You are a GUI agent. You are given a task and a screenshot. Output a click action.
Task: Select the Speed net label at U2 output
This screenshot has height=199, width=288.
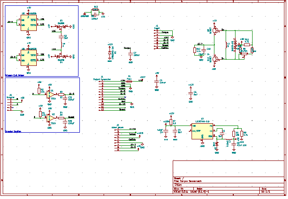(x=71, y=117)
